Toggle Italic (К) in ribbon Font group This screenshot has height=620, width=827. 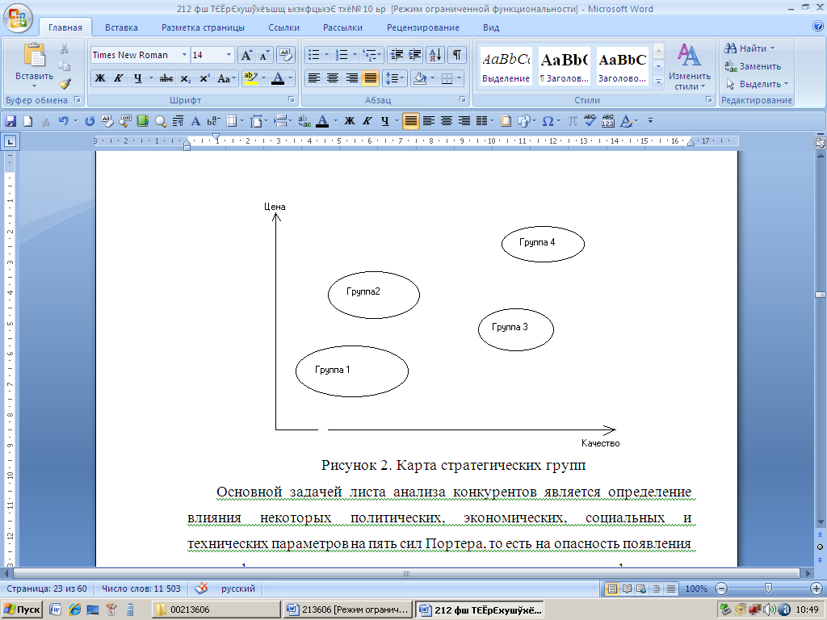point(119,78)
